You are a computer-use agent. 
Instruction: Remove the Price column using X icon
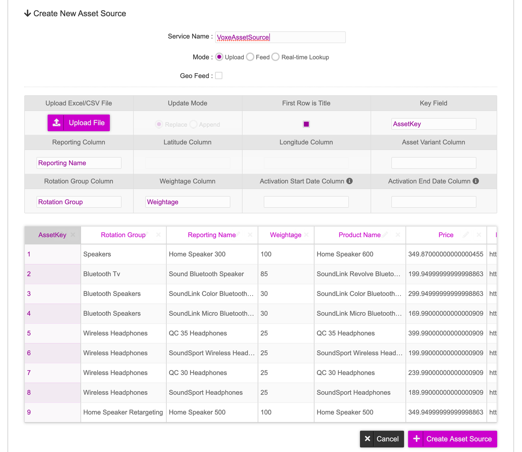click(479, 235)
